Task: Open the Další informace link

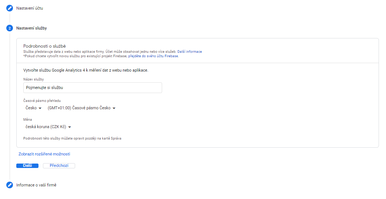Action: pos(189,52)
